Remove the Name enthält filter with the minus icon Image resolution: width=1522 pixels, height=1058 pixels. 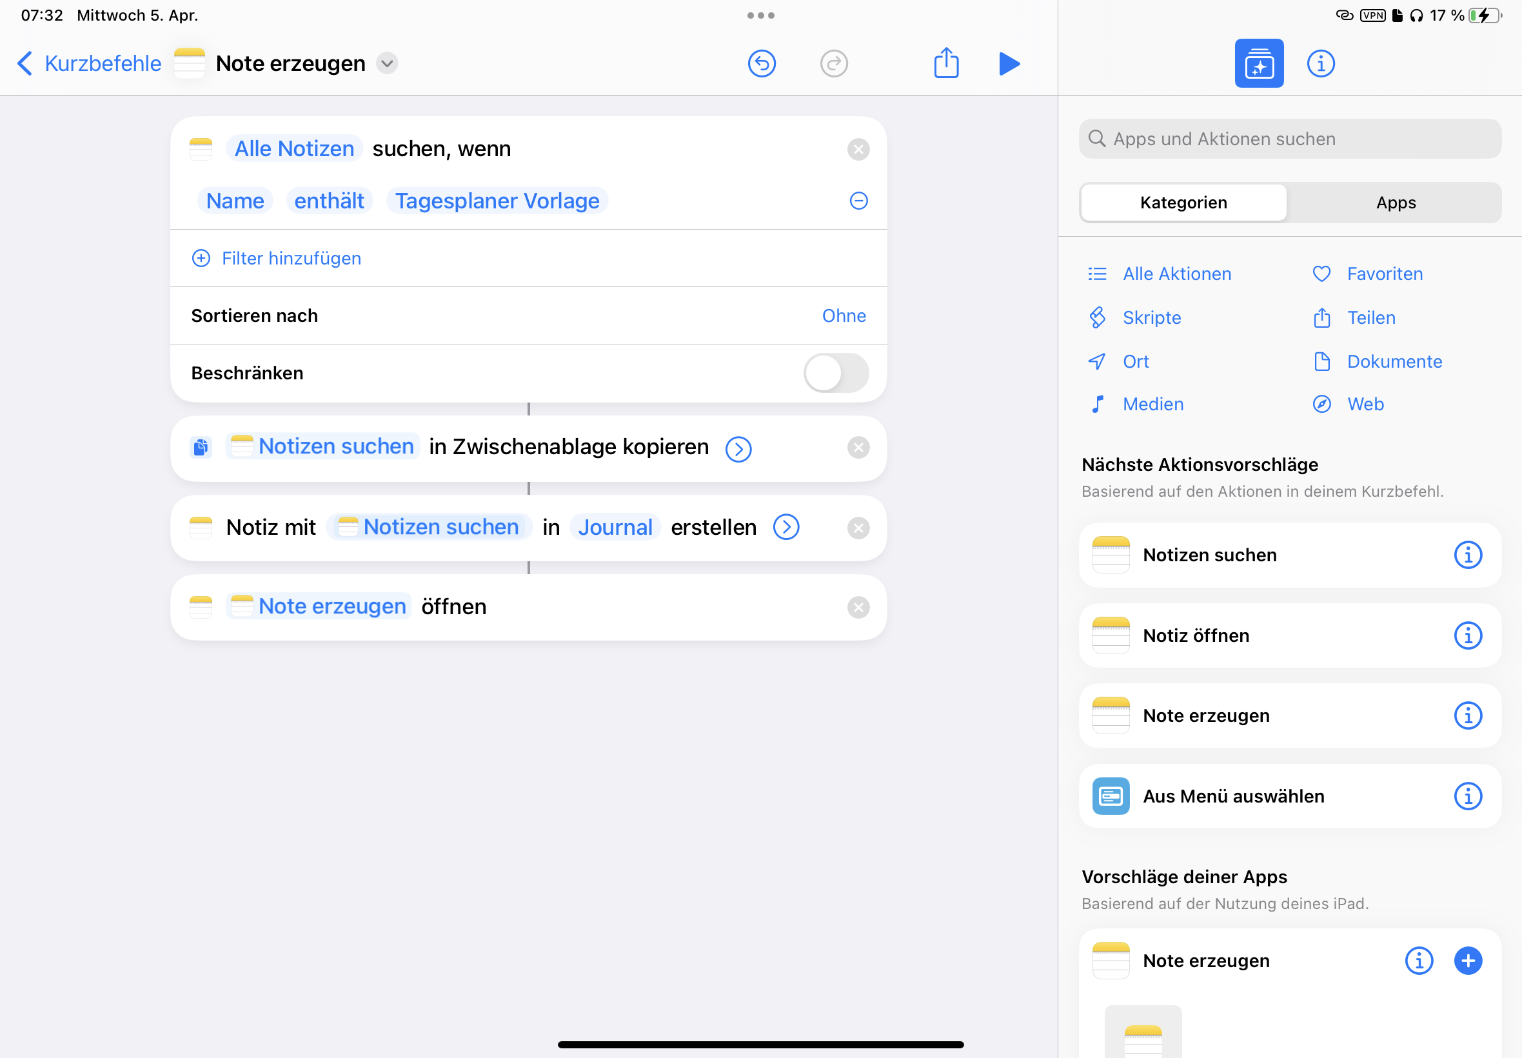coord(858,201)
